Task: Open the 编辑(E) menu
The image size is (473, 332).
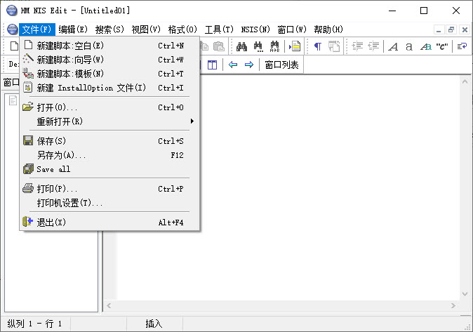Action: (x=73, y=29)
